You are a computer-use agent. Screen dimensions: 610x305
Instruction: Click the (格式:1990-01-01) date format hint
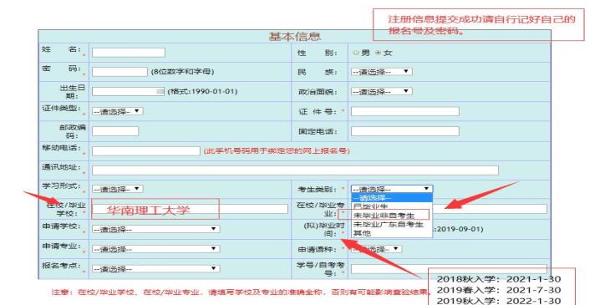(x=202, y=92)
